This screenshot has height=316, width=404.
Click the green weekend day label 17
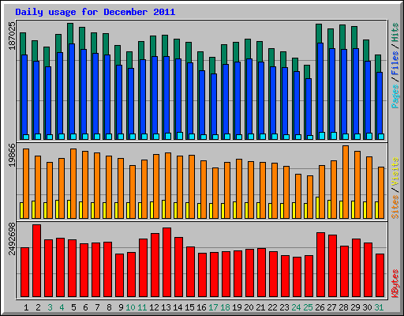(x=213, y=307)
